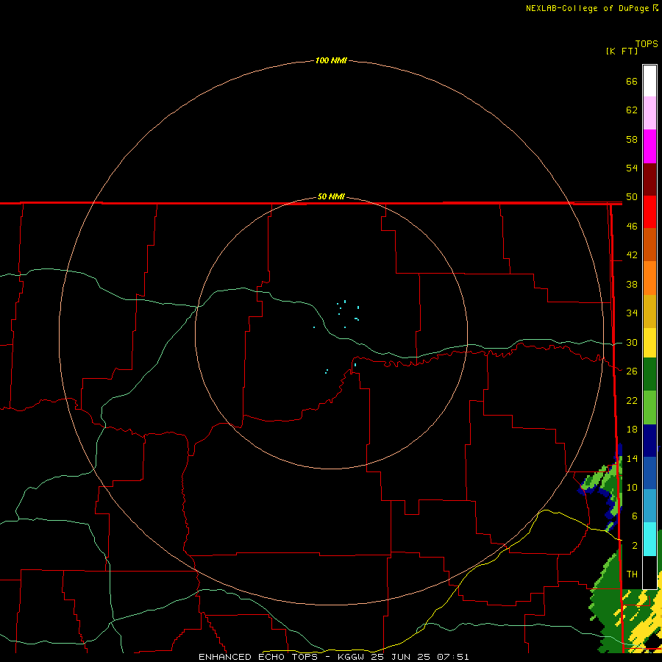This screenshot has width=662, height=662.
Task: Click the dark orange 42 kft legend swatch
Action: 649,245
